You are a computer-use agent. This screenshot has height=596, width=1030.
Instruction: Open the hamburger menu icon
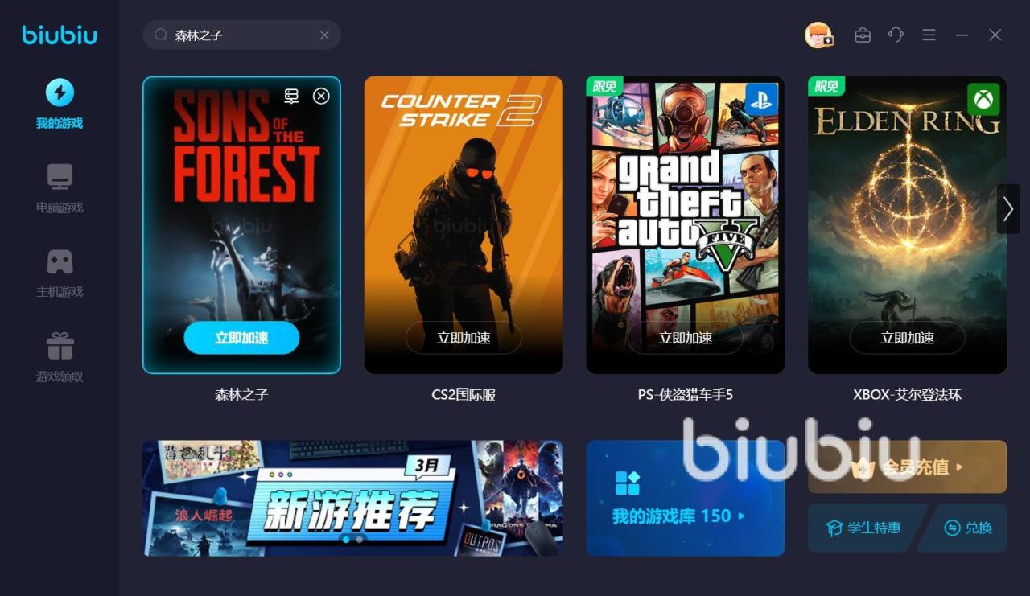pyautogui.click(x=929, y=35)
